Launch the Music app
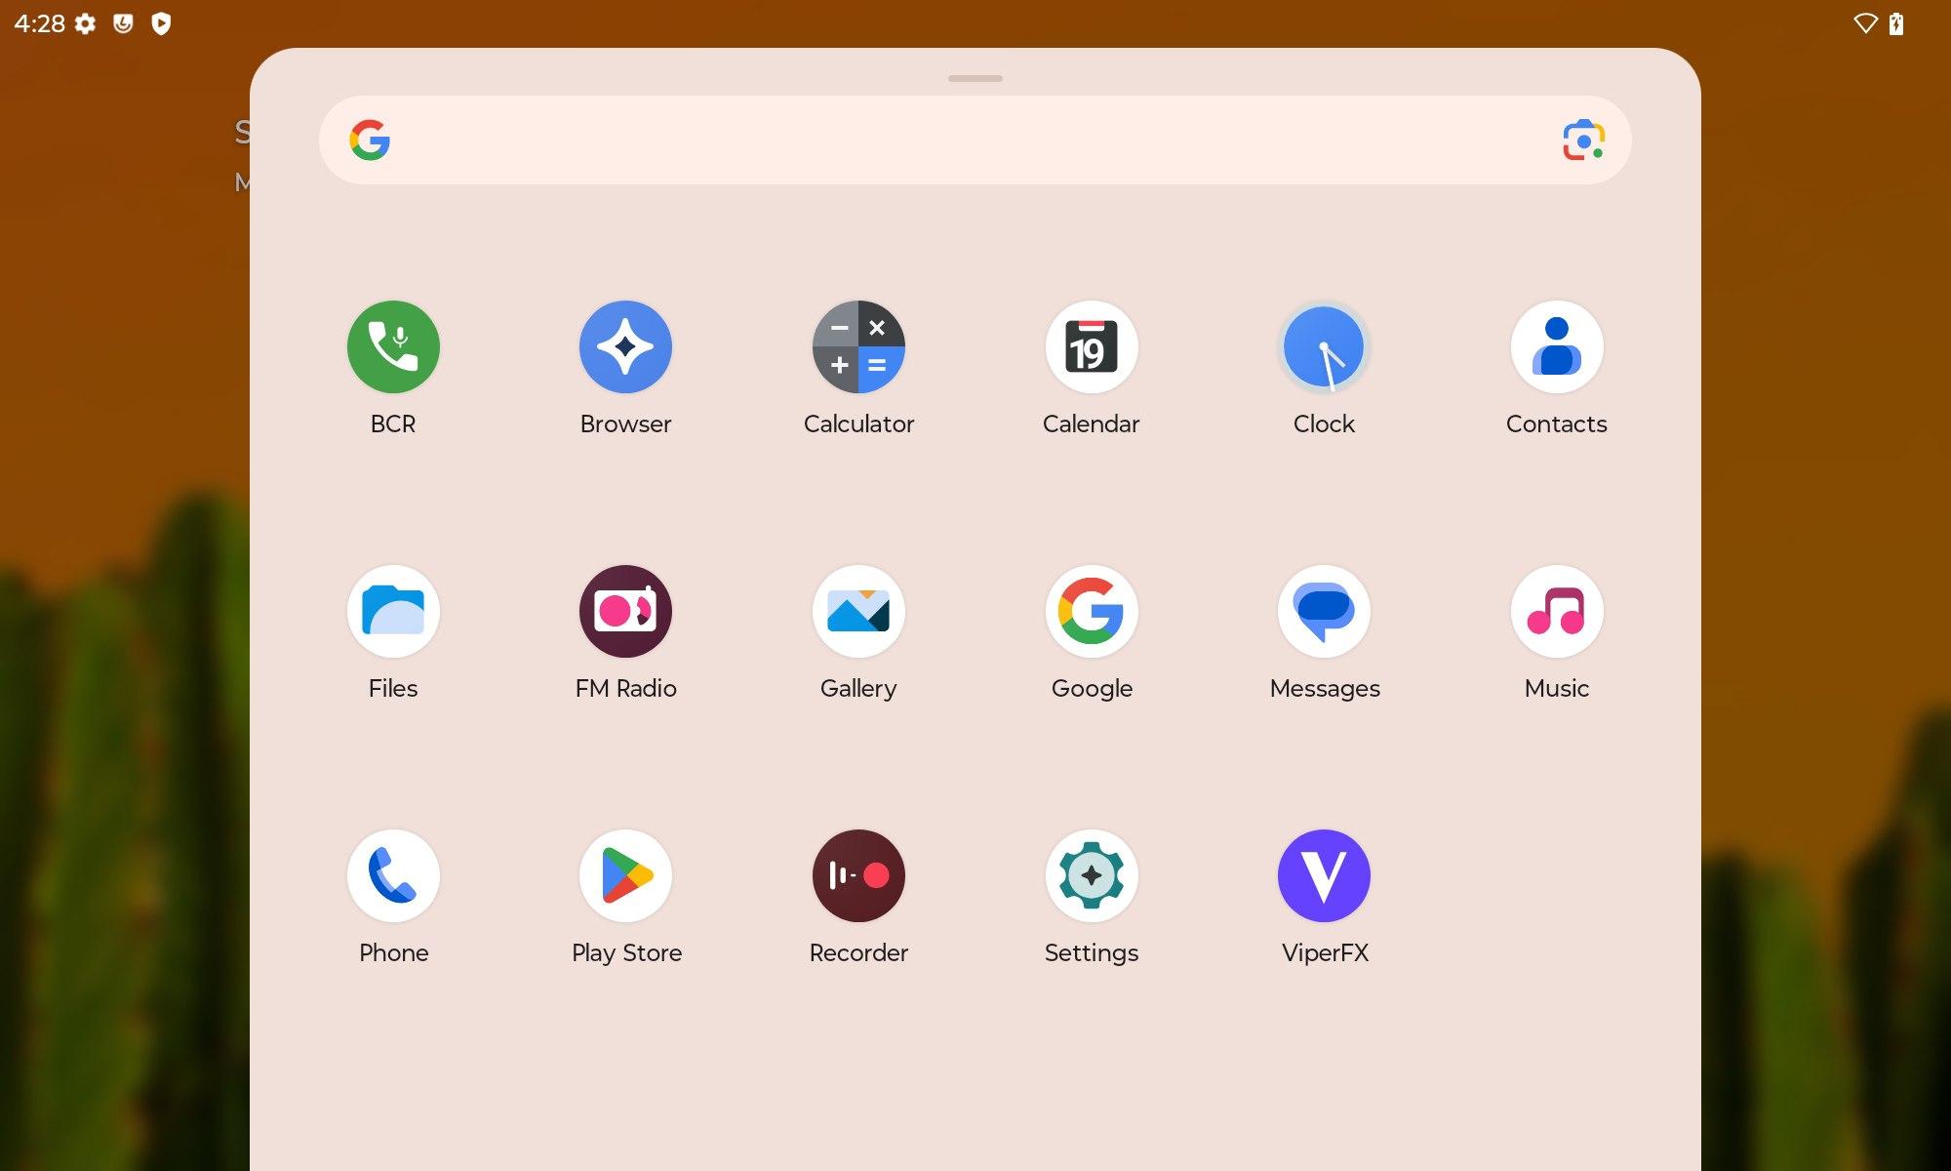This screenshot has width=1951, height=1171. pyautogui.click(x=1557, y=612)
